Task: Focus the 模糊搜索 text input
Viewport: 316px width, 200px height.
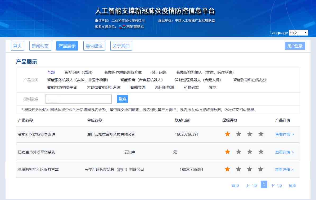Action: point(79,99)
